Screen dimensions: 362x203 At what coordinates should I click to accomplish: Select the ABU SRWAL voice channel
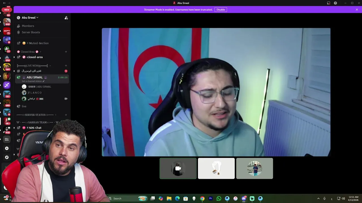tap(42, 79)
